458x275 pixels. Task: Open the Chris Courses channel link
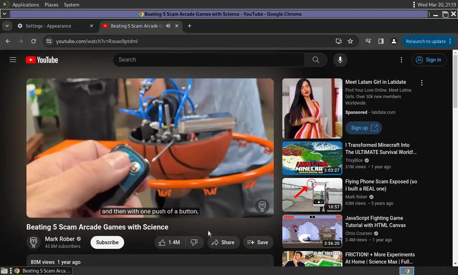[x=359, y=233]
